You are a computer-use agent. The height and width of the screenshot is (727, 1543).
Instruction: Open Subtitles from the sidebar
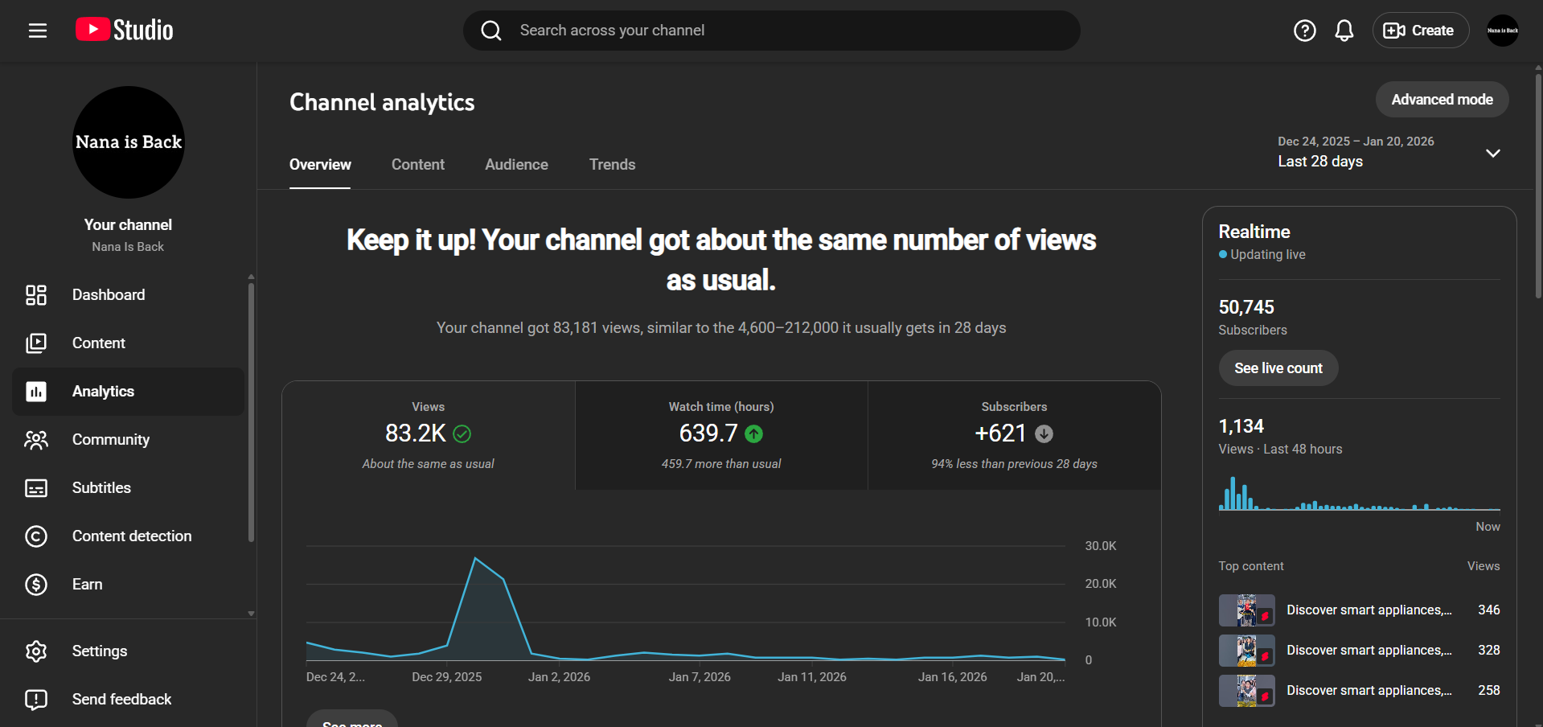(101, 488)
